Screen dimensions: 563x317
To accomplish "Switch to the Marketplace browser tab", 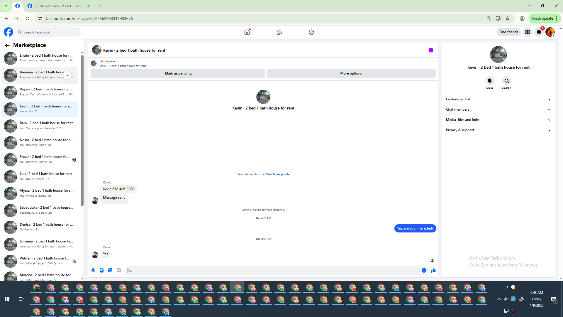I will point(59,6).
